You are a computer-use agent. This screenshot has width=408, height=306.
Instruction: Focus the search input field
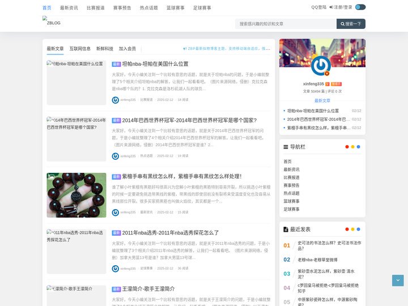(286, 24)
